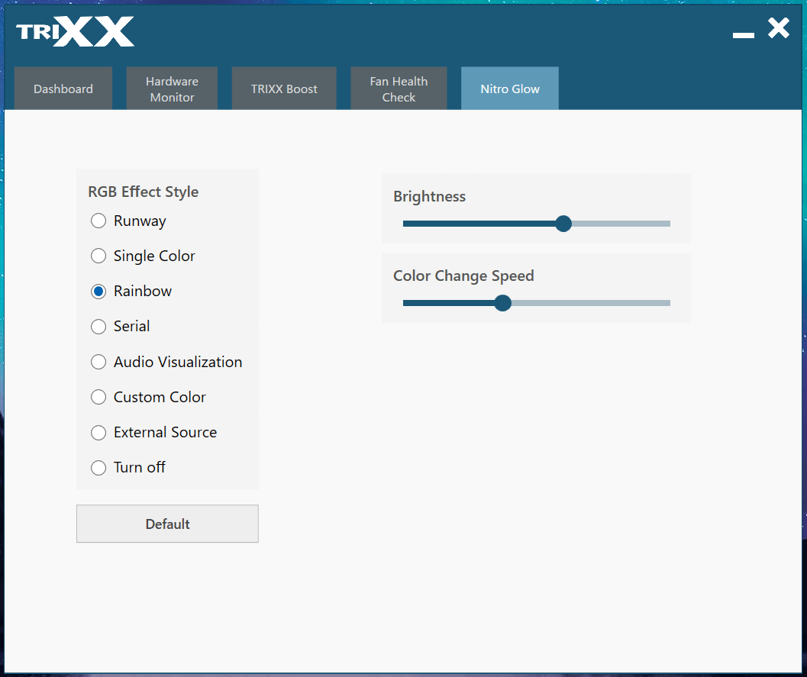This screenshot has width=807, height=677.
Task: Select the Nitro Glow tab
Action: [x=510, y=89]
